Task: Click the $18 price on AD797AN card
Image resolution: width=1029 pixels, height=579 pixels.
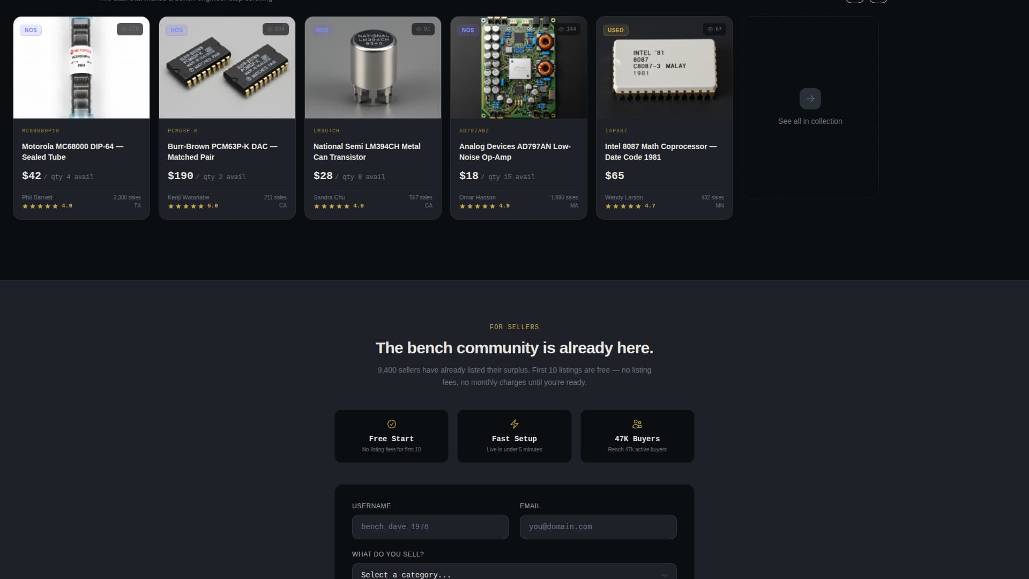Action: click(469, 176)
